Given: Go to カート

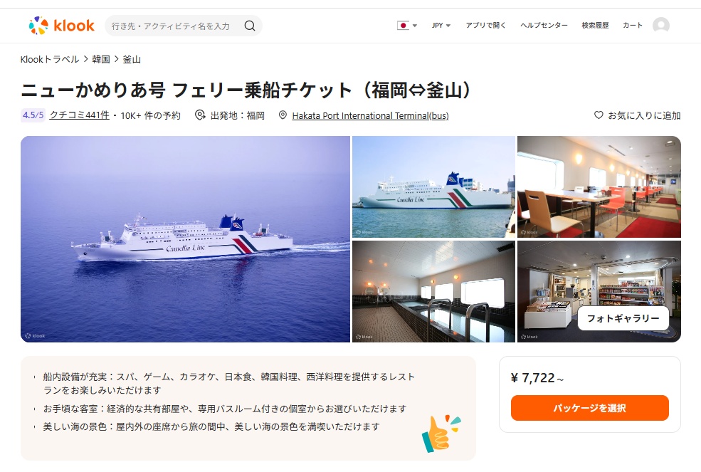Looking at the screenshot, I should point(632,26).
